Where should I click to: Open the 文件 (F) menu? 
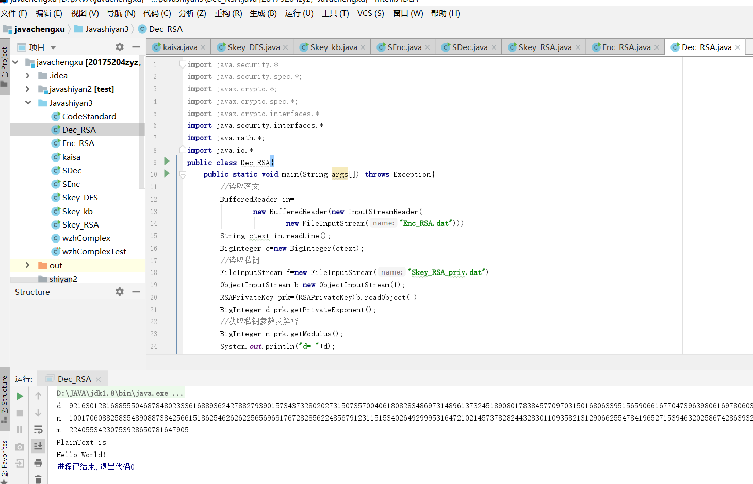tap(14, 13)
